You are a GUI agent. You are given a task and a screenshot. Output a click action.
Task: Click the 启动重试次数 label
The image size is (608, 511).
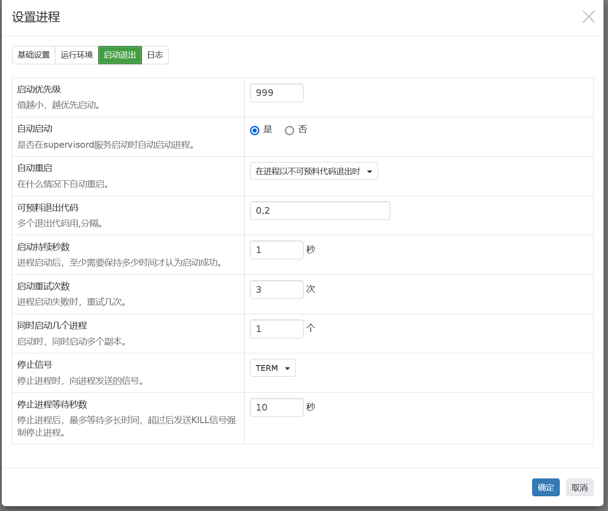(x=43, y=286)
